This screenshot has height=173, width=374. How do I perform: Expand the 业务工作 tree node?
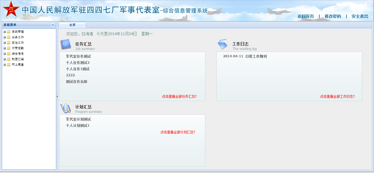pos(4,37)
